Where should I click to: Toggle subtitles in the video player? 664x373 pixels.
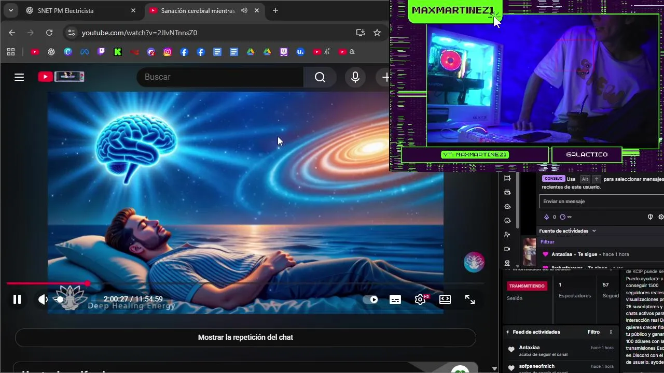(395, 299)
